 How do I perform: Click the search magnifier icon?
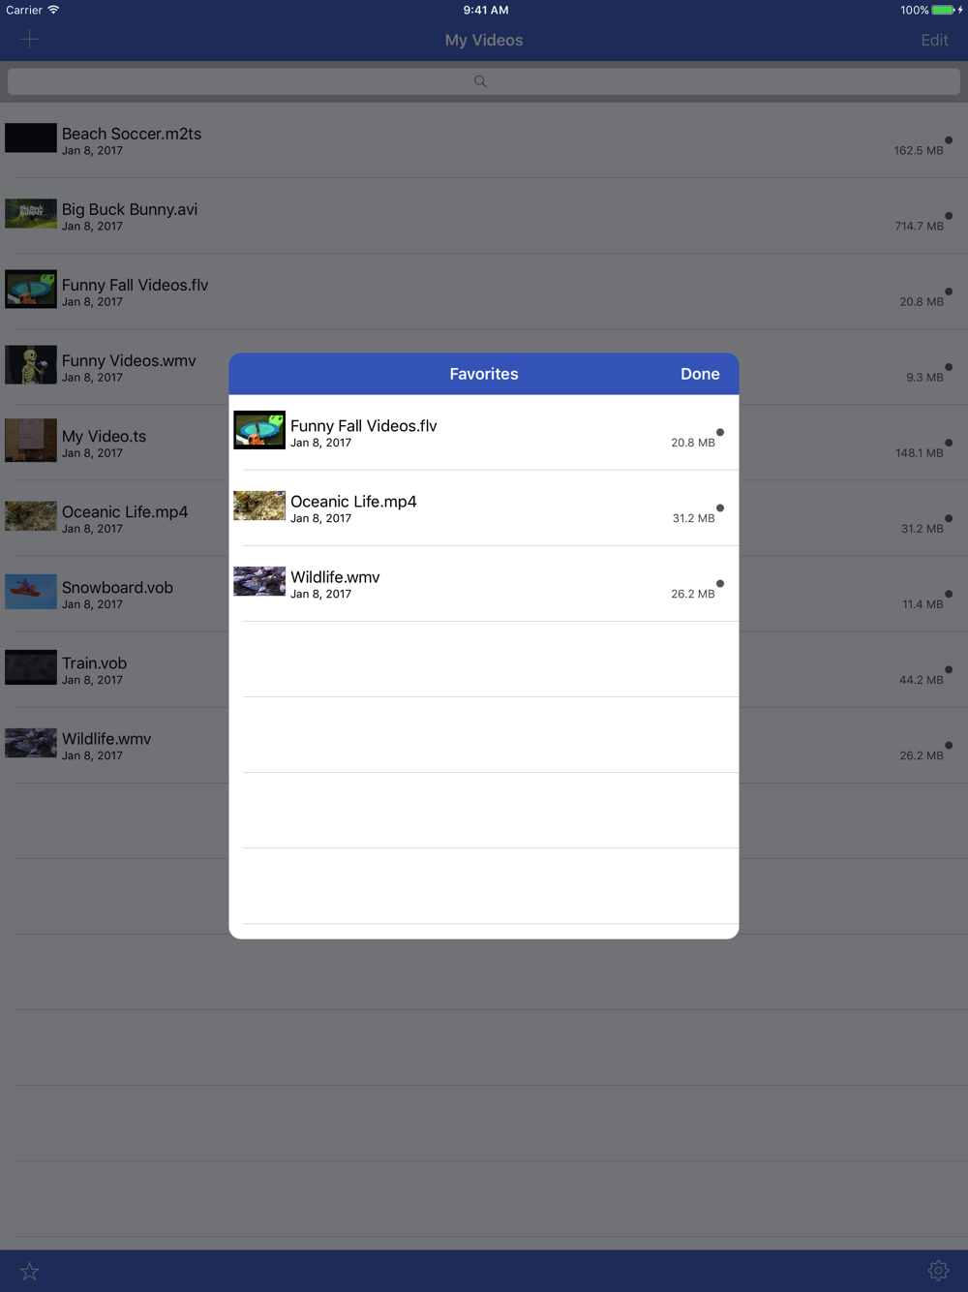(x=480, y=81)
